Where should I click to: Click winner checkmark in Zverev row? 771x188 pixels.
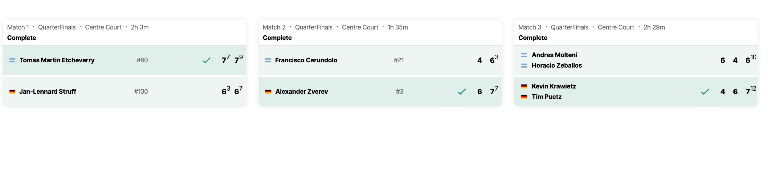tap(462, 92)
